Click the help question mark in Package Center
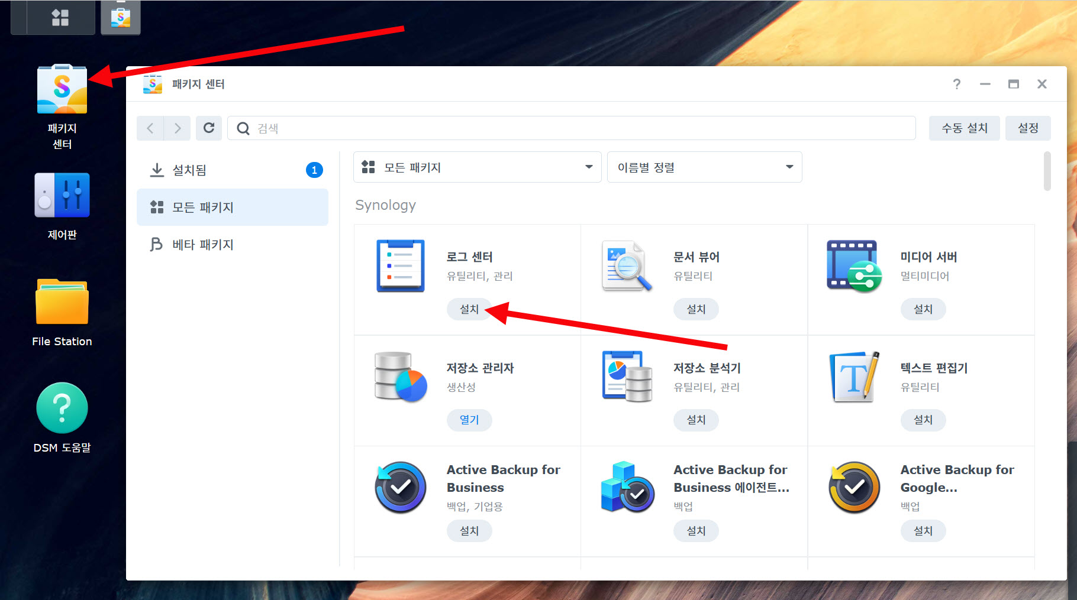This screenshot has width=1077, height=600. pyautogui.click(x=957, y=84)
